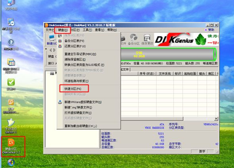This screenshot has height=168, width=234.
Task: Switch to the 浏览文件 tab
Action: 125,70
